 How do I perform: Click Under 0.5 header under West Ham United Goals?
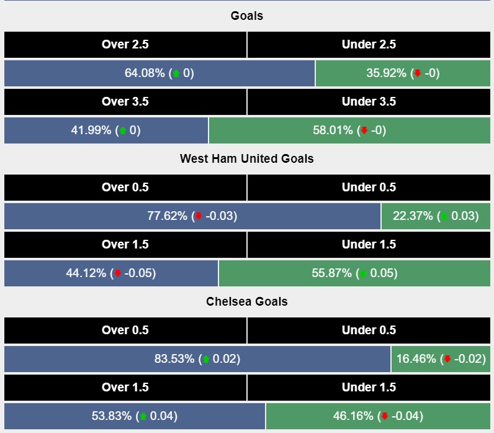[369, 188]
